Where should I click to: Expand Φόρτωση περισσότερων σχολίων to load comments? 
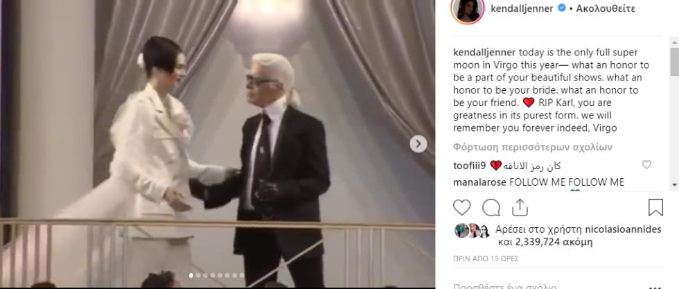533,148
